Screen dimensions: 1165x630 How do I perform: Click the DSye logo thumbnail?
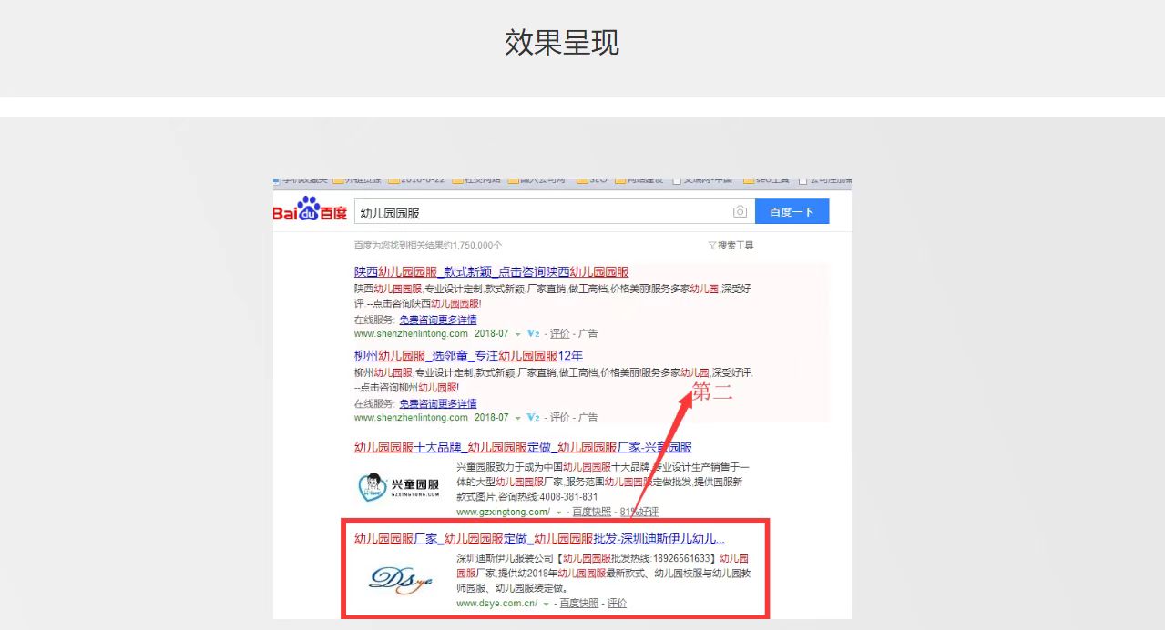tap(401, 578)
